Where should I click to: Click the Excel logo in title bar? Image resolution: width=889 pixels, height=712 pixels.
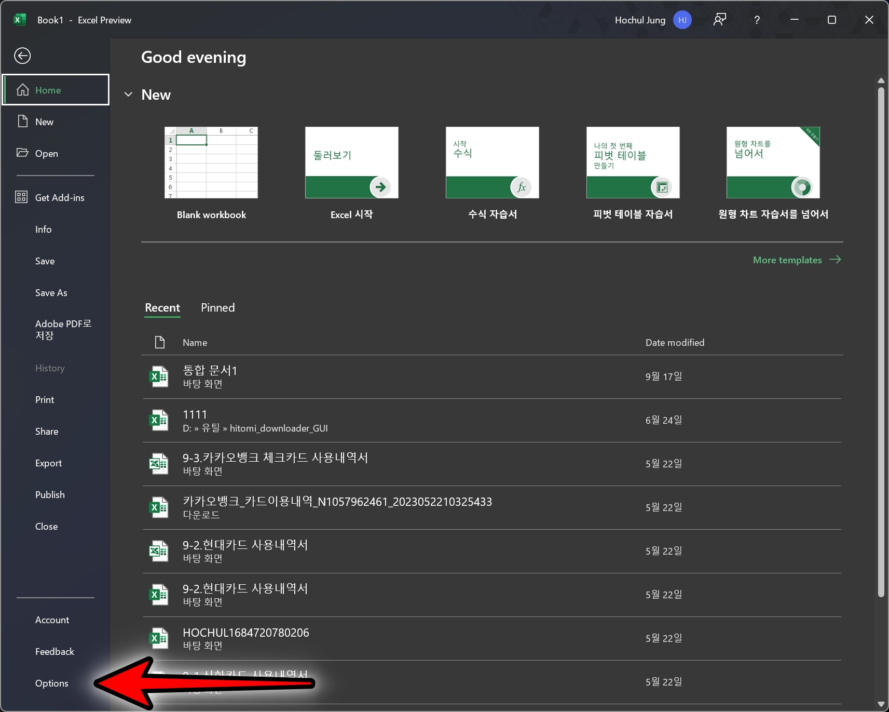tap(19, 20)
